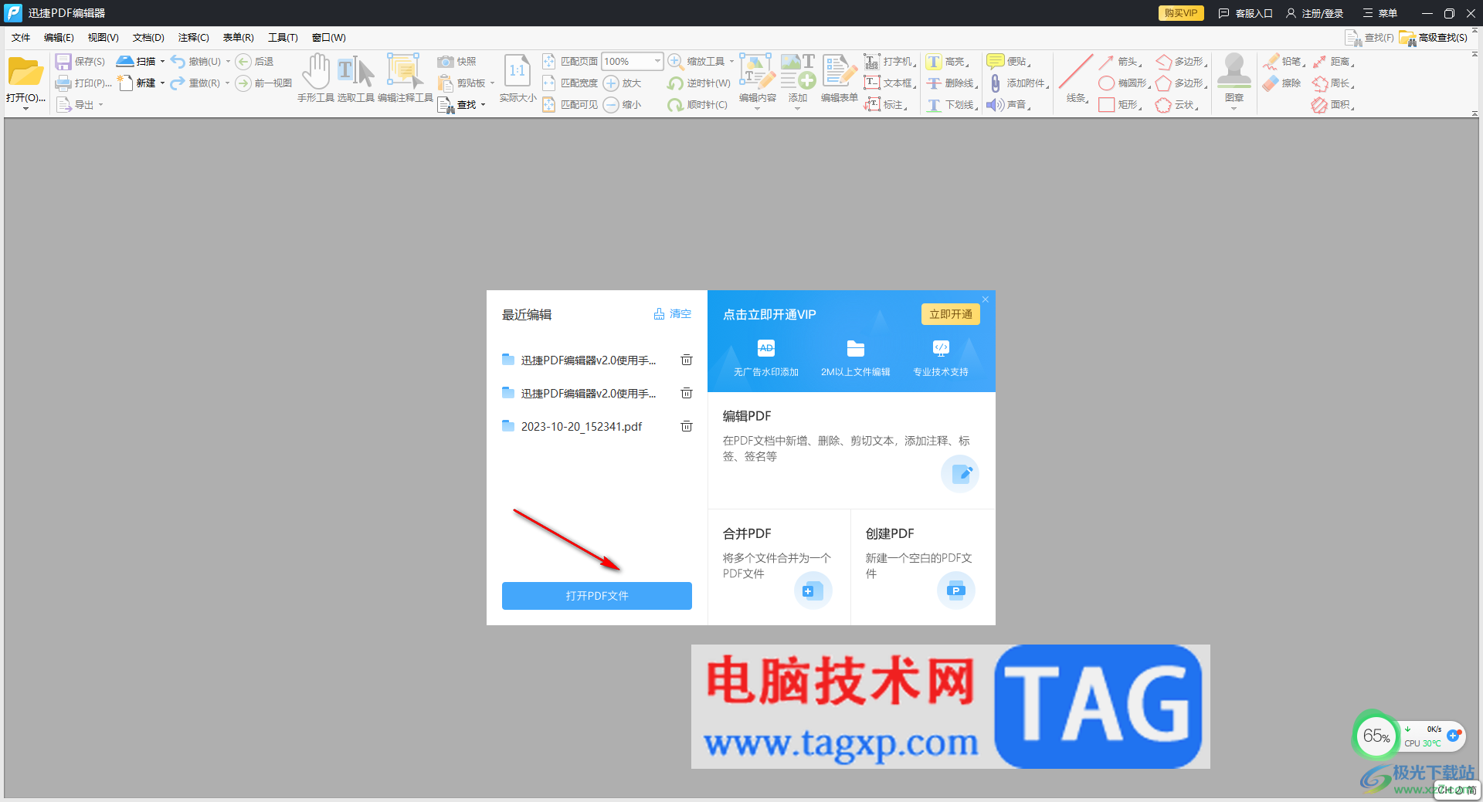Expand the Undo (撤销) history dropdown arrow
This screenshot has width=1483, height=802.
(228, 62)
